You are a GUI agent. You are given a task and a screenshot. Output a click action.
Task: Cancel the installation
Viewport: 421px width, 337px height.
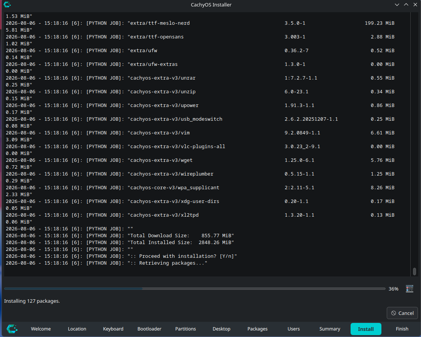click(x=402, y=313)
